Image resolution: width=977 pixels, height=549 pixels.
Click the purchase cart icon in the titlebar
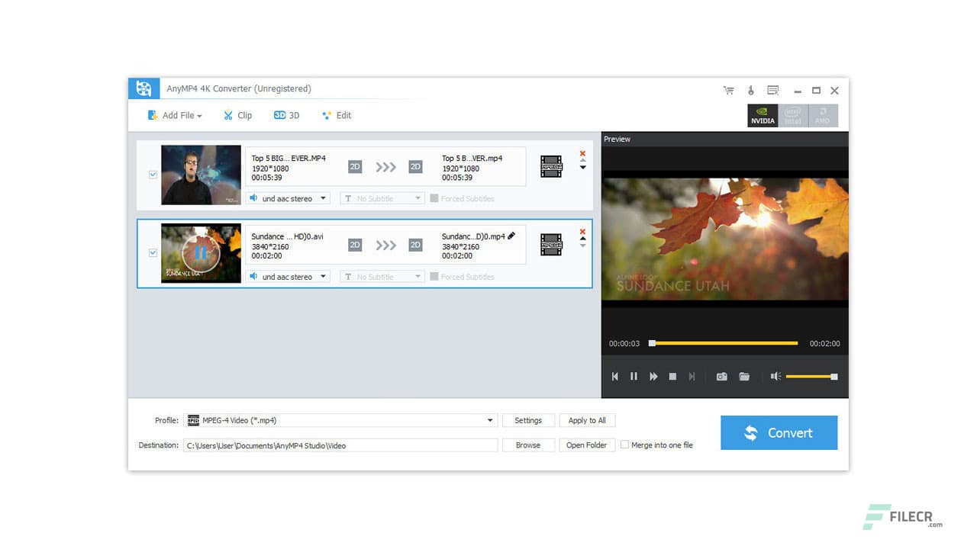[x=728, y=90]
